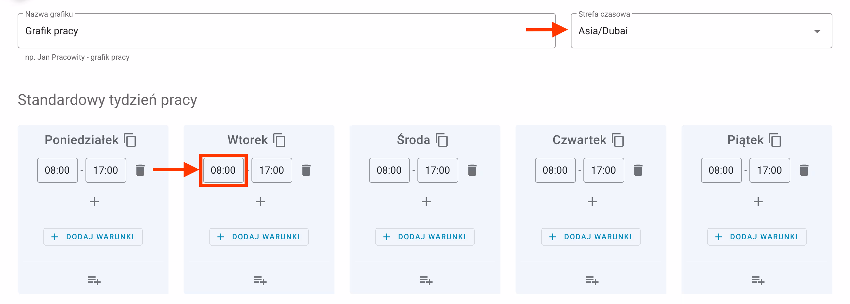
Task: Click the list-add icon under Piątek
Action: point(758,280)
